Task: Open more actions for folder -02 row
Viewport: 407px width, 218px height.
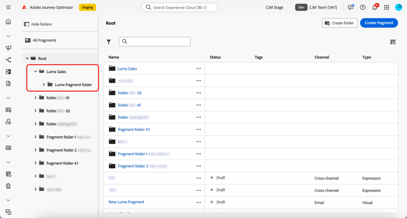Action: point(199,93)
